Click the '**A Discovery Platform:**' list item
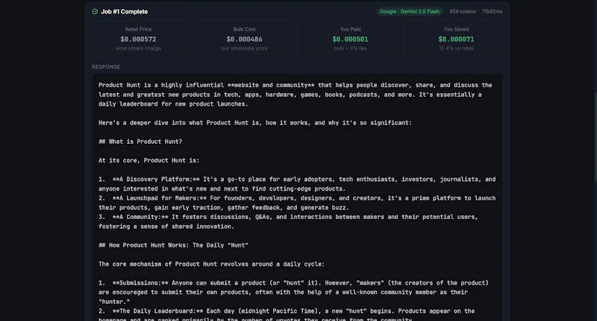The width and height of the screenshot is (597, 321). click(x=297, y=184)
